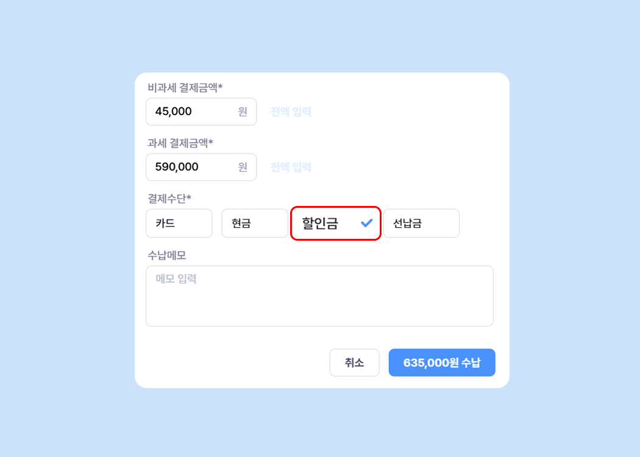640x457 pixels.
Task: Click the 결제수단 label
Action: pyautogui.click(x=169, y=198)
